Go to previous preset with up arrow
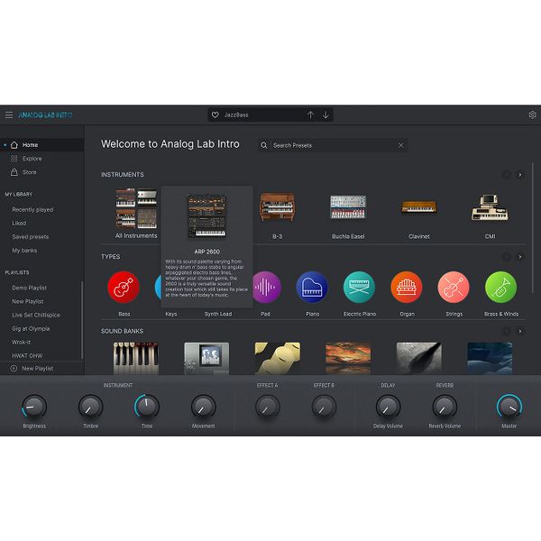Viewport: 541px width, 541px height. (310, 115)
